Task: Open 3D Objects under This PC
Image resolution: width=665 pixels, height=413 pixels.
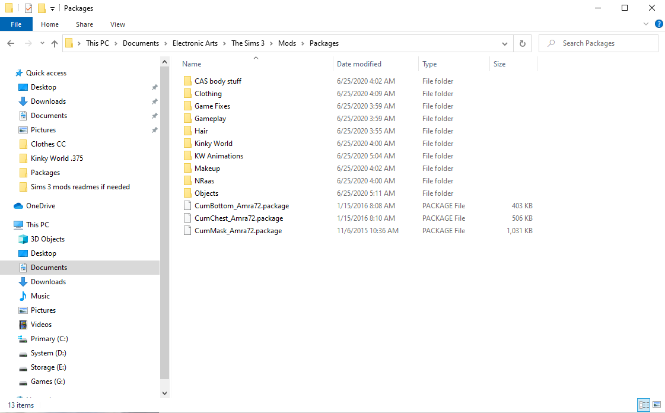Action: click(x=47, y=239)
